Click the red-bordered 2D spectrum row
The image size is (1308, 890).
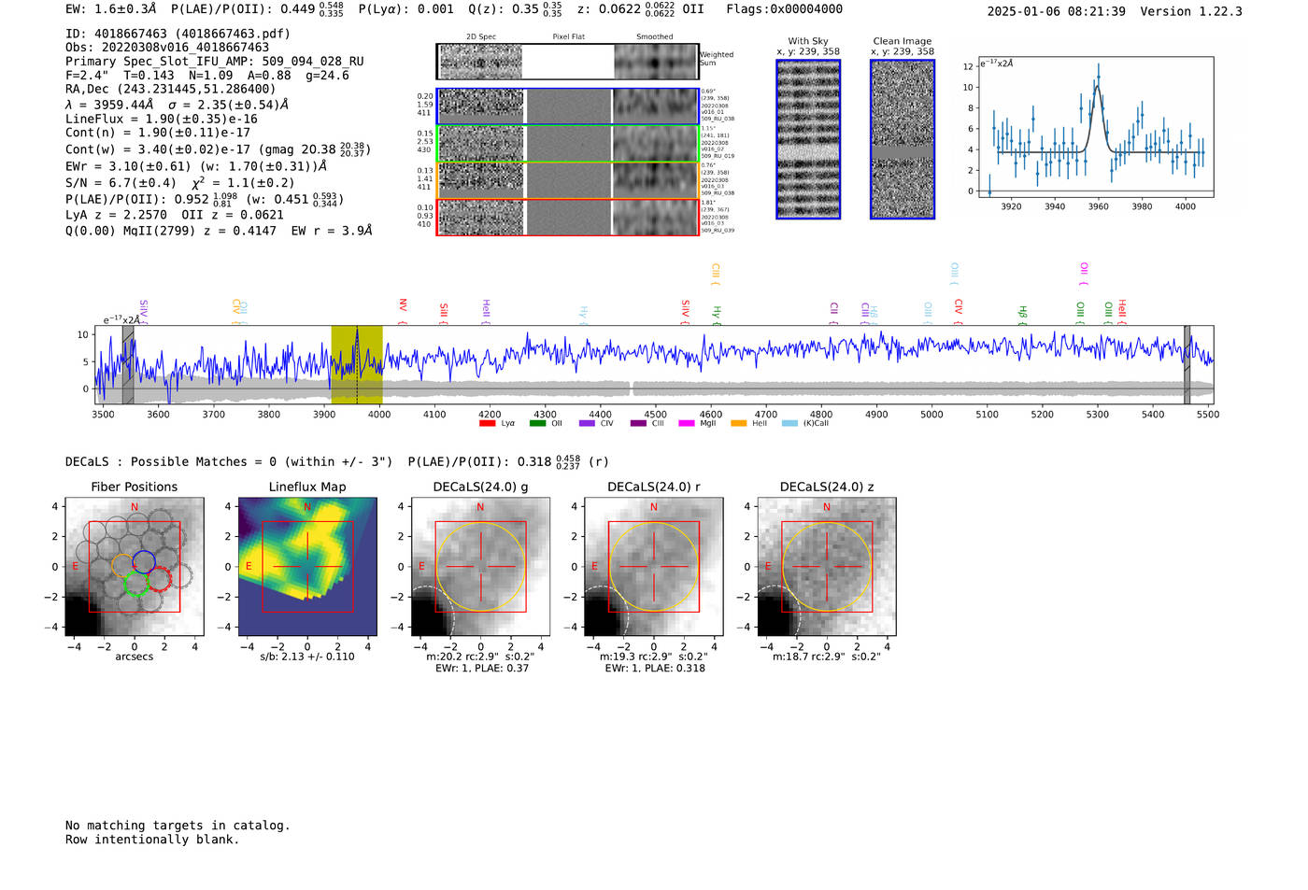coord(567,217)
